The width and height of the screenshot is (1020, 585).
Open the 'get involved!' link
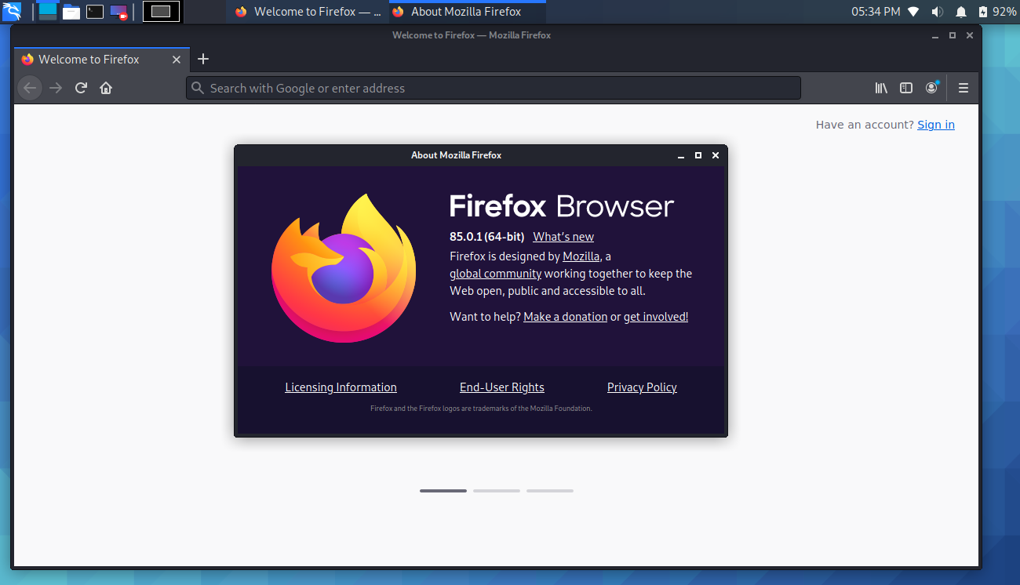(656, 317)
